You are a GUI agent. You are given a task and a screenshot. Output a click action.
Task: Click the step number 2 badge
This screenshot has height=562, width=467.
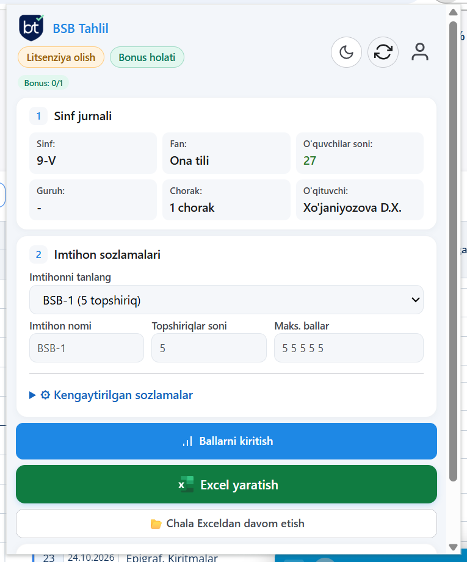click(x=38, y=254)
